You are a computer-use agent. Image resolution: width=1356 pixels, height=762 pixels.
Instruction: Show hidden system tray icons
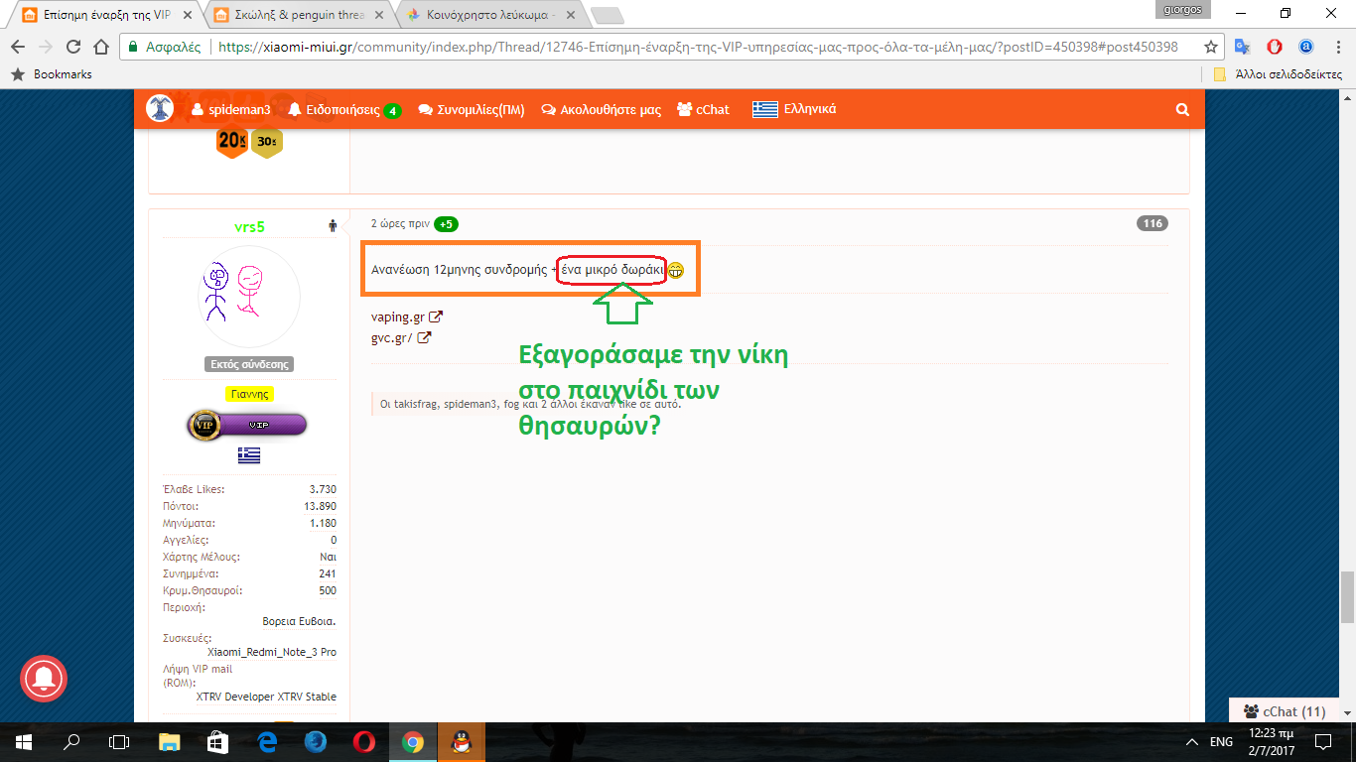[1192, 741]
